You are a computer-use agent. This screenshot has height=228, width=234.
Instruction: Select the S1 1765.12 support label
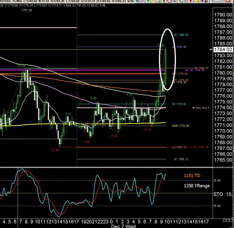coord(181,159)
